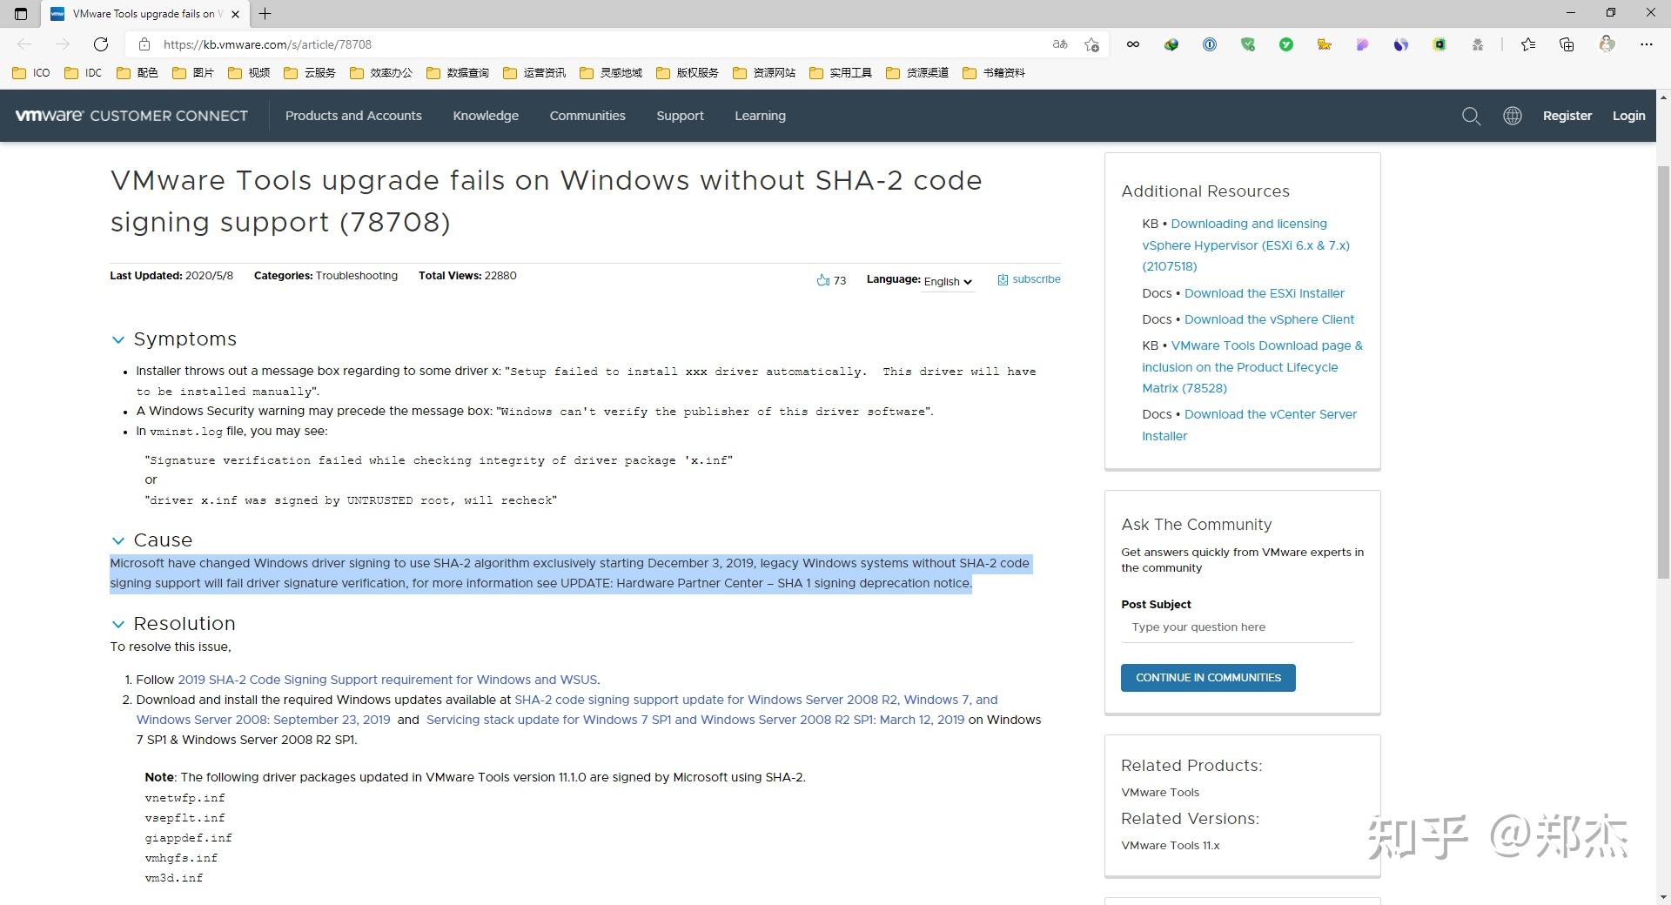Type in the Post Subject field
1671x905 pixels.
click(1237, 627)
